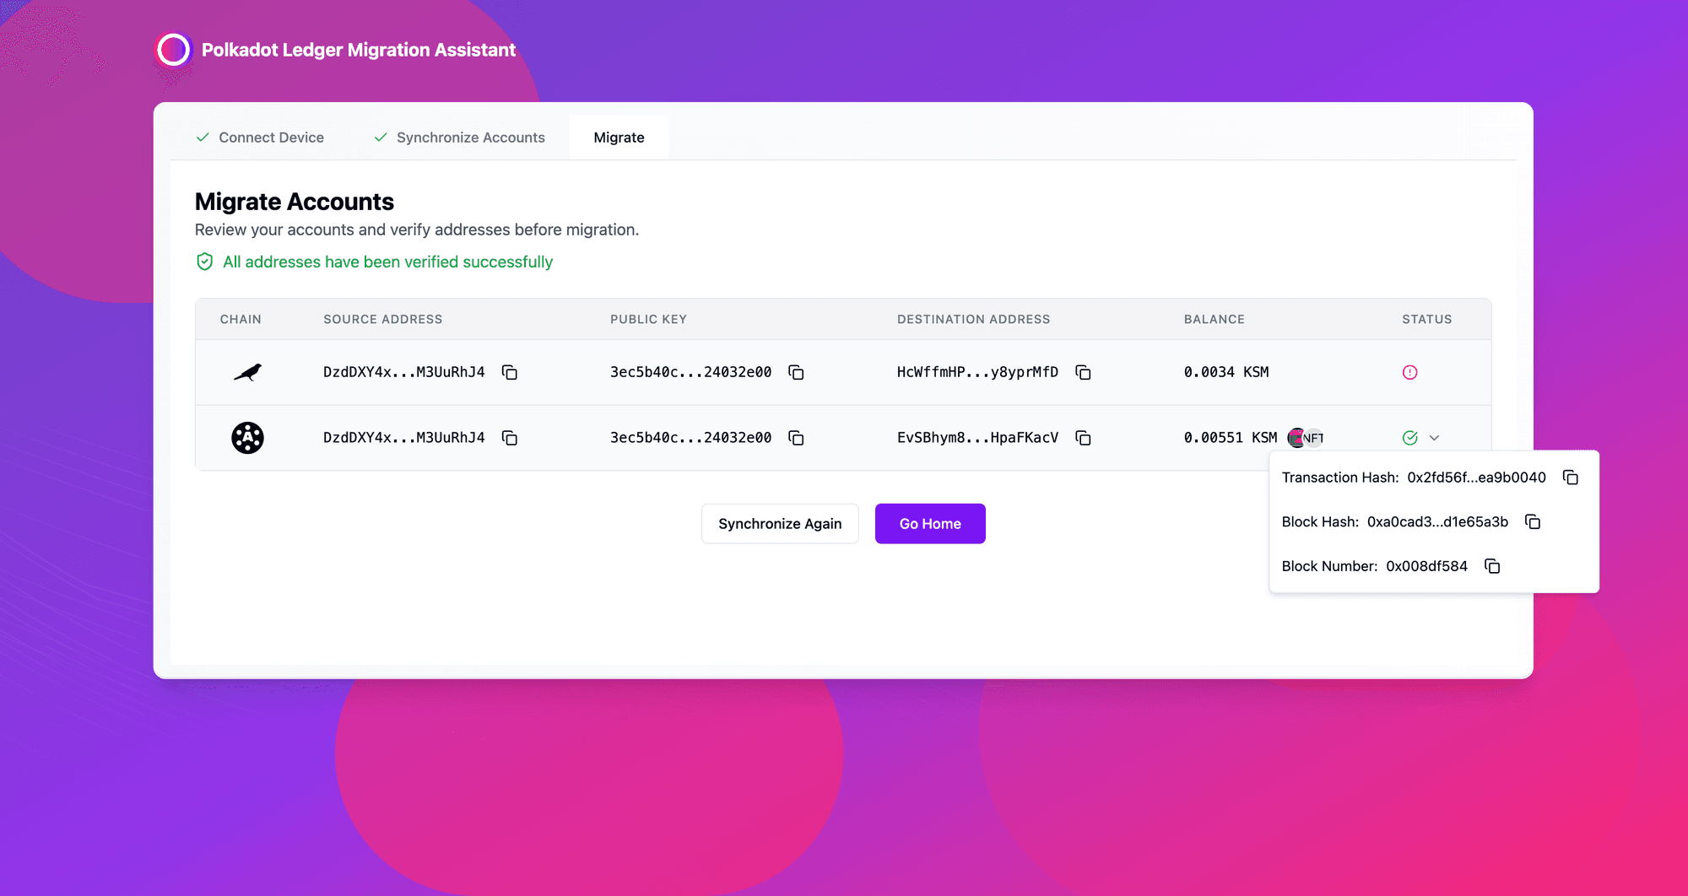The width and height of the screenshot is (1688, 896).
Task: Click block hash value 0xa0cad3...d1e65a3b
Action: (x=1437, y=522)
